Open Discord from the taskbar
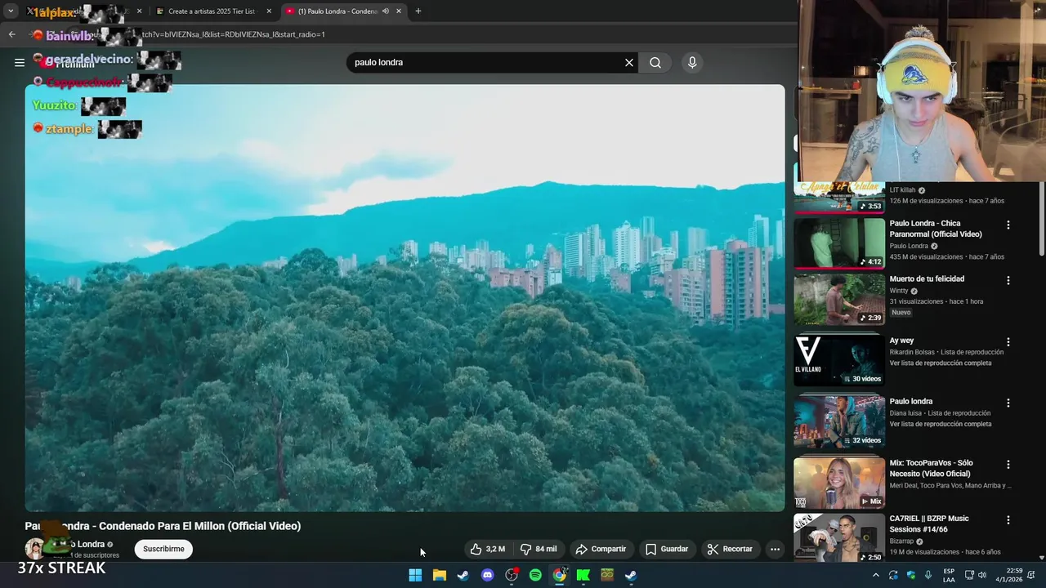This screenshot has width=1046, height=588. point(487,575)
